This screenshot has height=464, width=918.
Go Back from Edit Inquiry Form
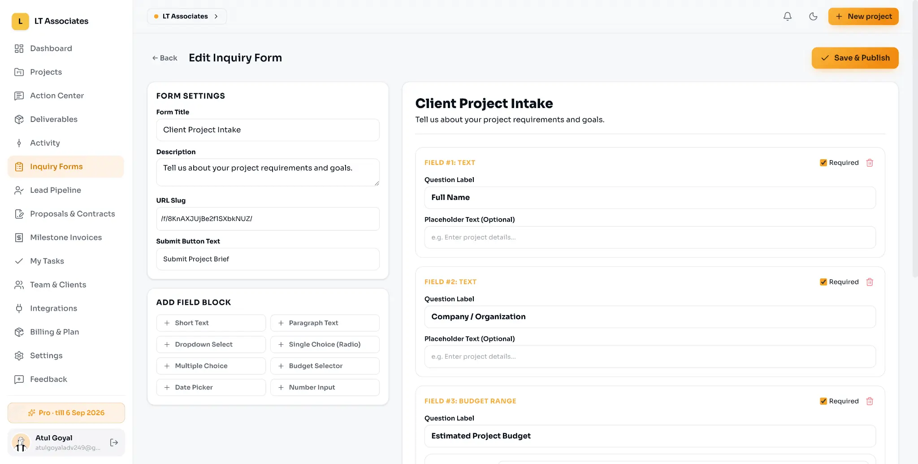[165, 58]
